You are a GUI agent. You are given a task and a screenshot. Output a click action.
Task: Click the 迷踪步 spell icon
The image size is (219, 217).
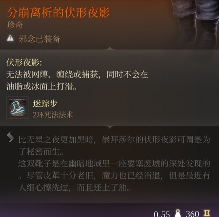pos(17,108)
